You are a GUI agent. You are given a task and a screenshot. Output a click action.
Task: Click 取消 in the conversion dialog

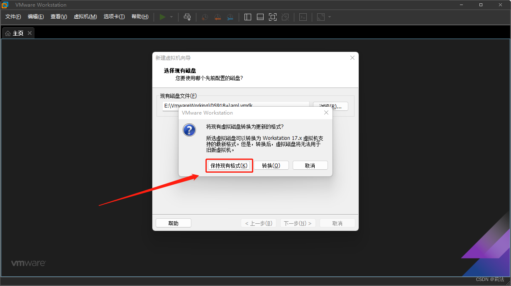point(310,166)
